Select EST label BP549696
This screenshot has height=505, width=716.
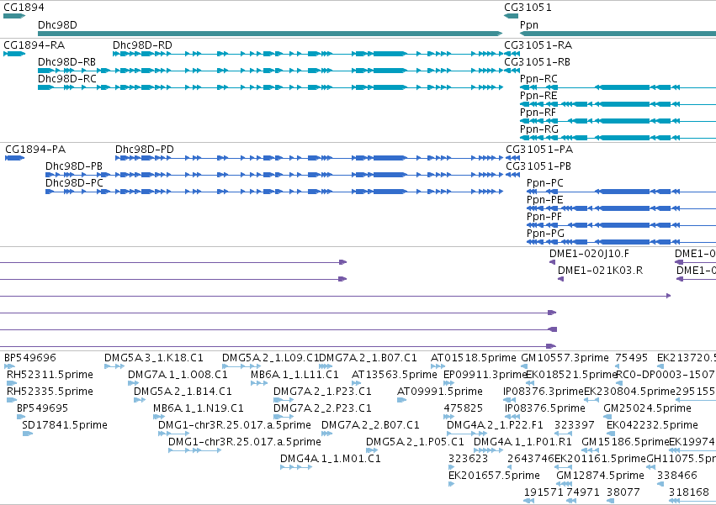29,358
